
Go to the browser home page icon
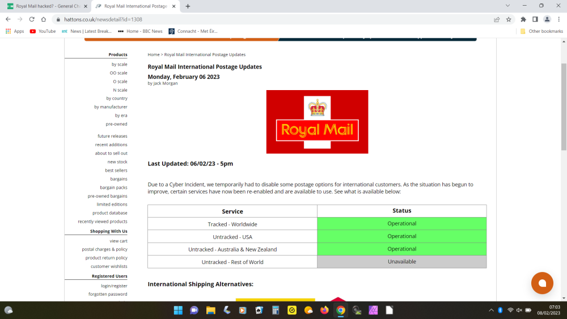(x=44, y=19)
